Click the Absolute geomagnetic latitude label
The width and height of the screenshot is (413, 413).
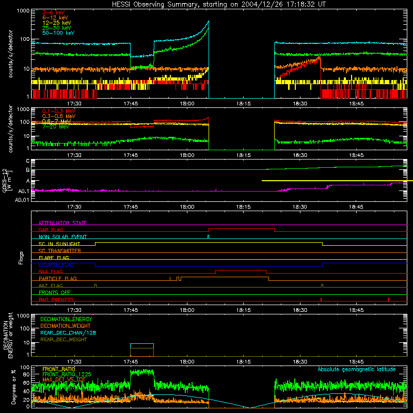(x=357, y=370)
